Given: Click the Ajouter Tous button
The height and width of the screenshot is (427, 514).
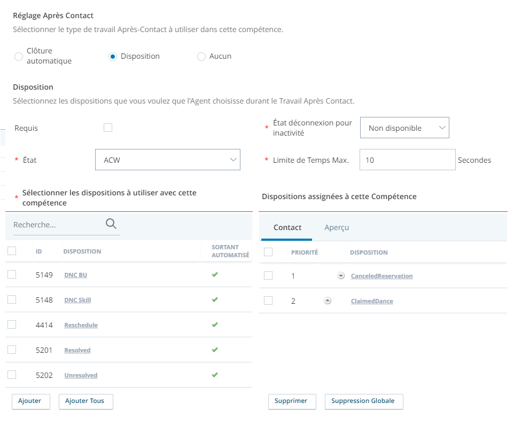Looking at the screenshot, I should [86, 401].
